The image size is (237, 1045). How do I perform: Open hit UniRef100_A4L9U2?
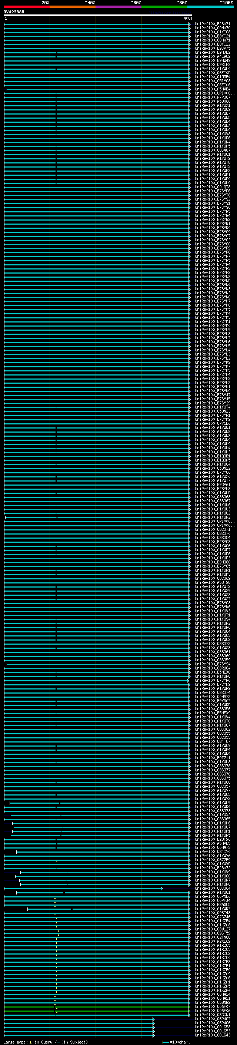click(213, 57)
